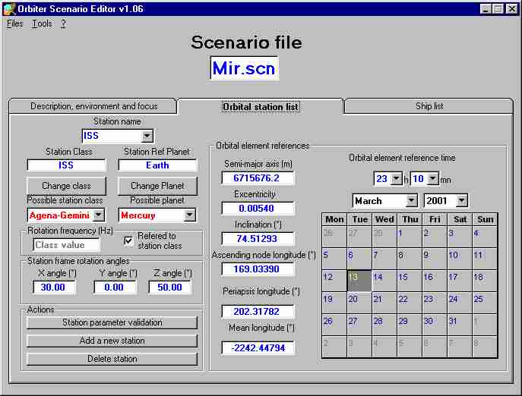The height and width of the screenshot is (396, 522).
Task: Select March 19 in the calendar
Action: point(334,303)
